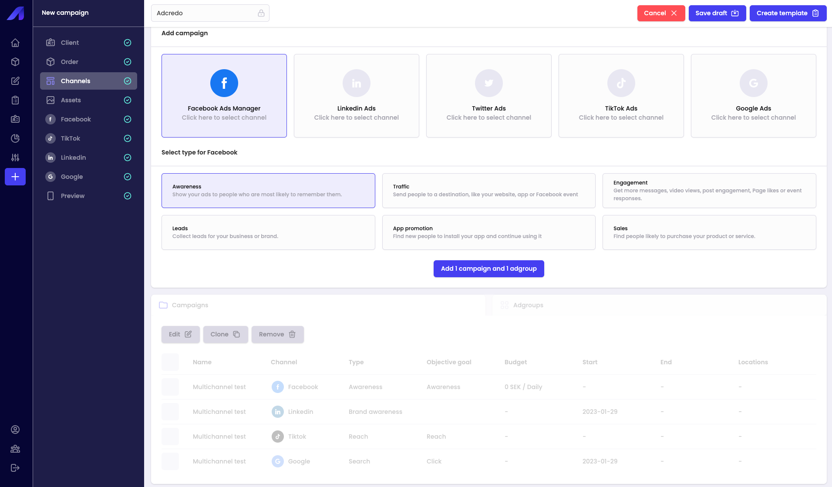The width and height of the screenshot is (832, 487).
Task: Open the Assets step in sidebar
Action: coord(88,100)
